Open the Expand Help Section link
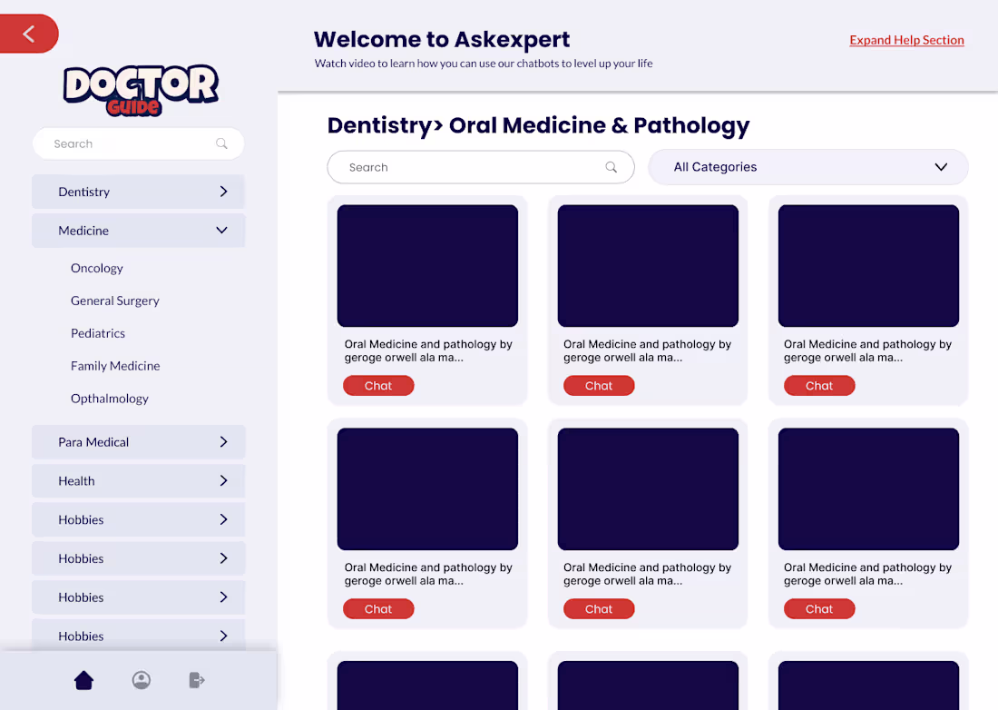 (x=906, y=40)
